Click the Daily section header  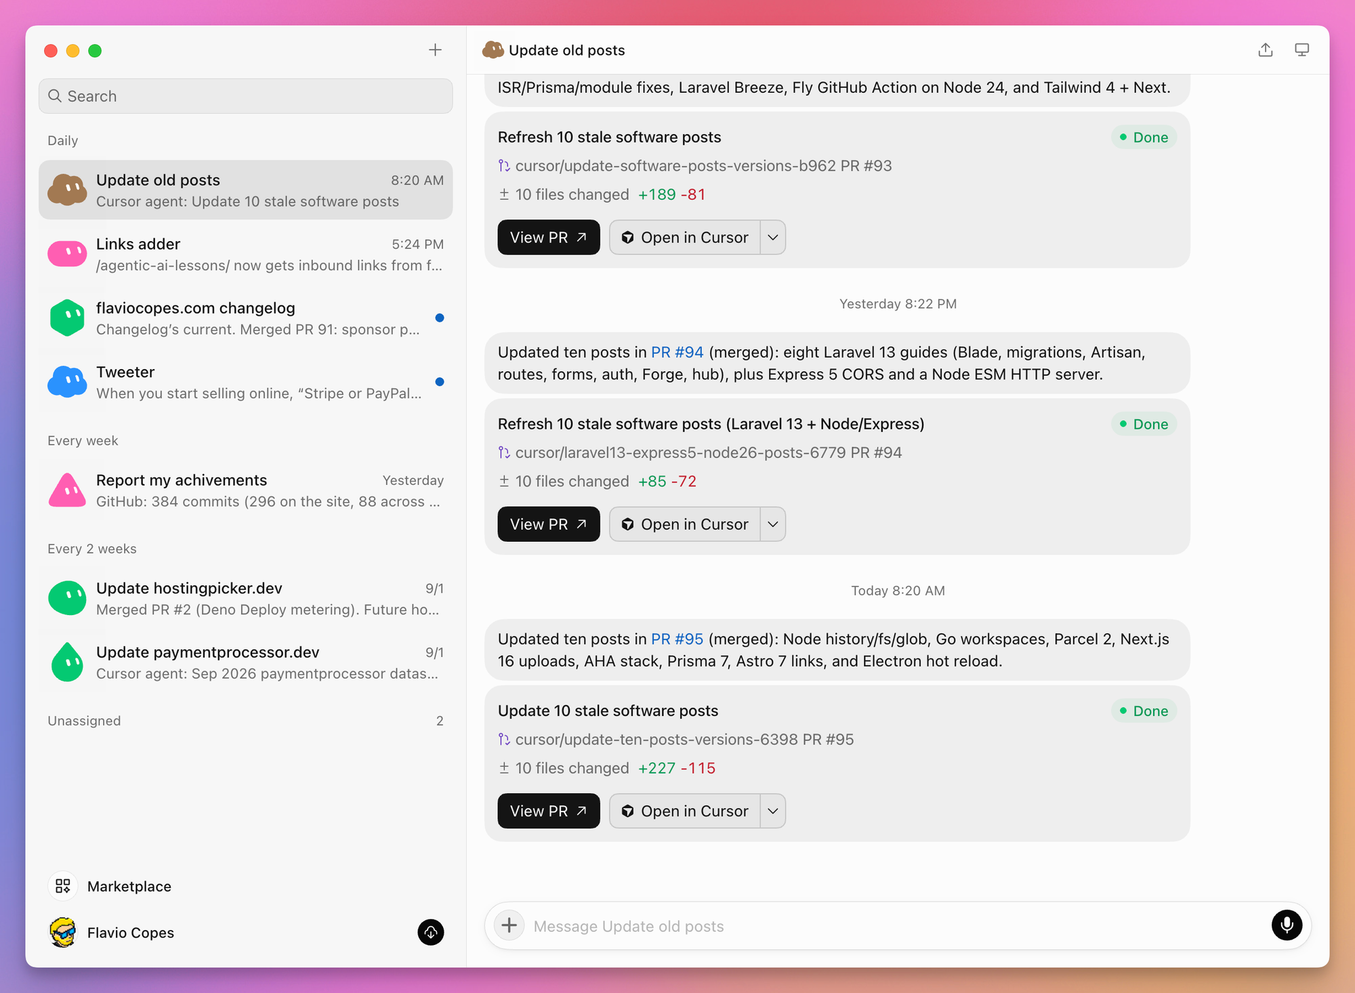tap(63, 141)
